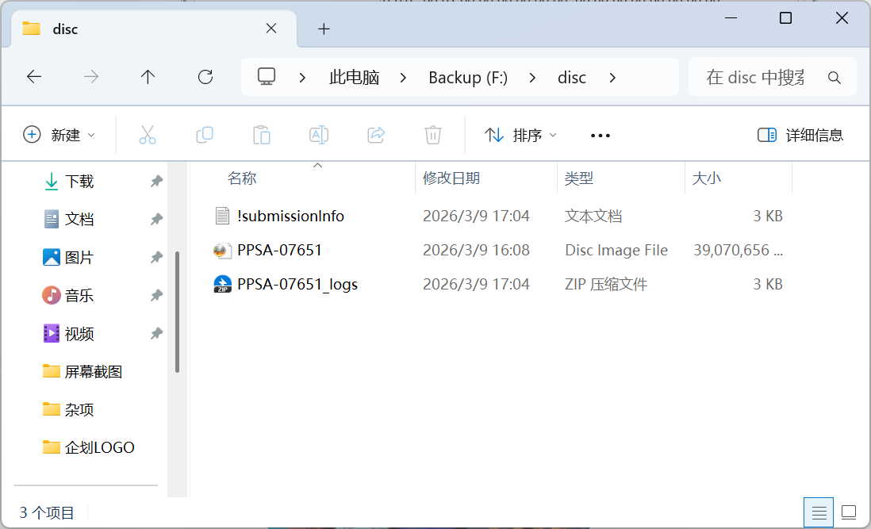Minimize the disc Explorer window

pyautogui.click(x=731, y=17)
